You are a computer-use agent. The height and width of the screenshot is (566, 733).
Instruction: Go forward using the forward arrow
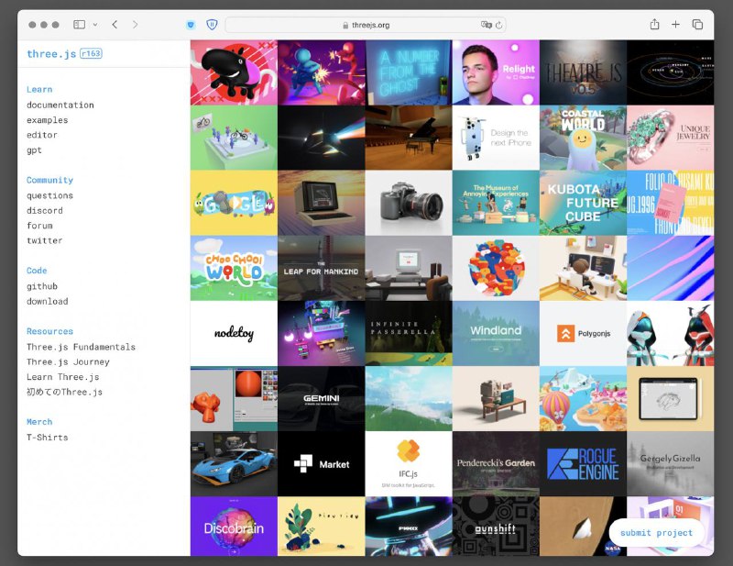[135, 25]
